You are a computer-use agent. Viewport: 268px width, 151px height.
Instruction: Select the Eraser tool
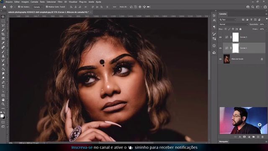[x=3, y=65]
